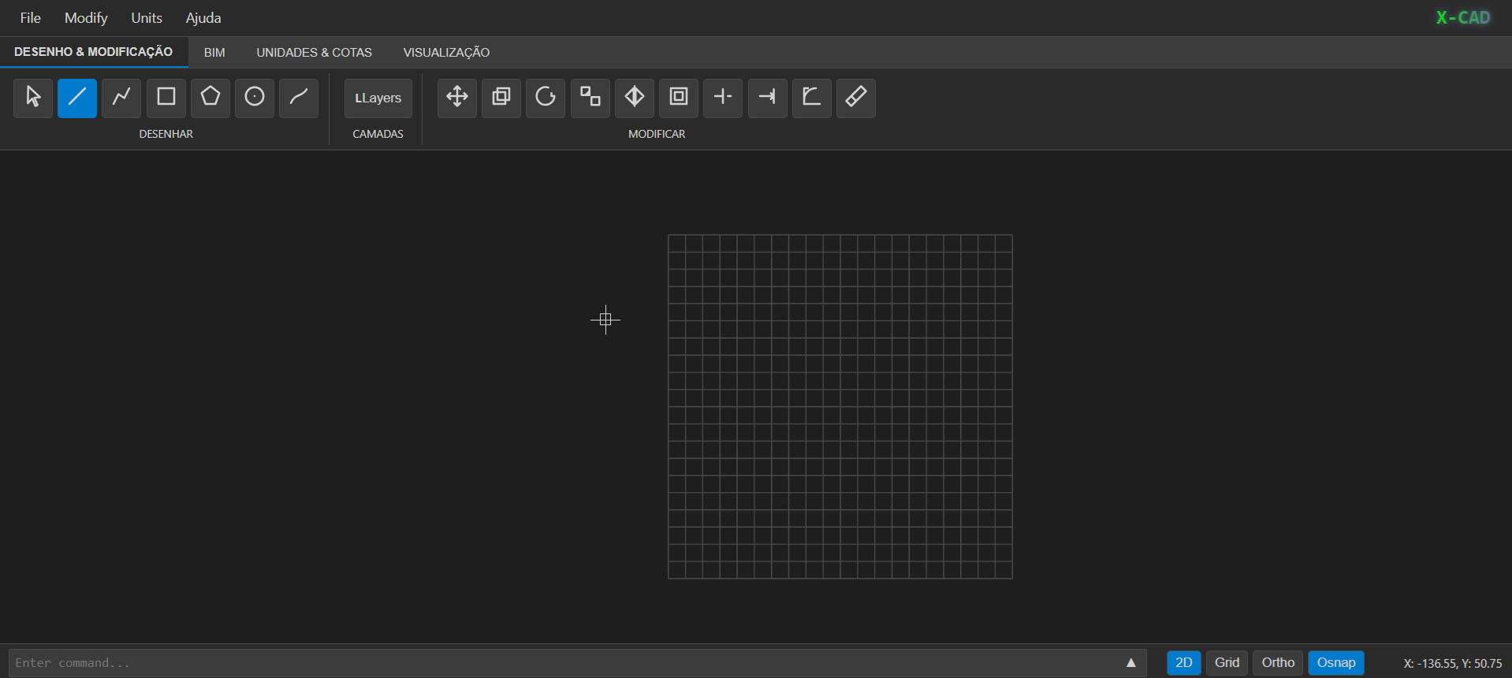The width and height of the screenshot is (1512, 678).
Task: Select the Copy tool
Action: point(501,98)
